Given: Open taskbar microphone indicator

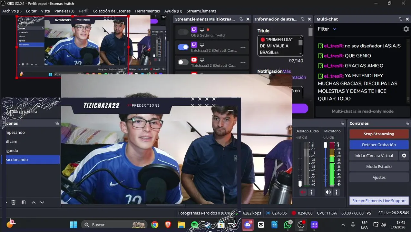Looking at the screenshot, I should click(x=353, y=225).
